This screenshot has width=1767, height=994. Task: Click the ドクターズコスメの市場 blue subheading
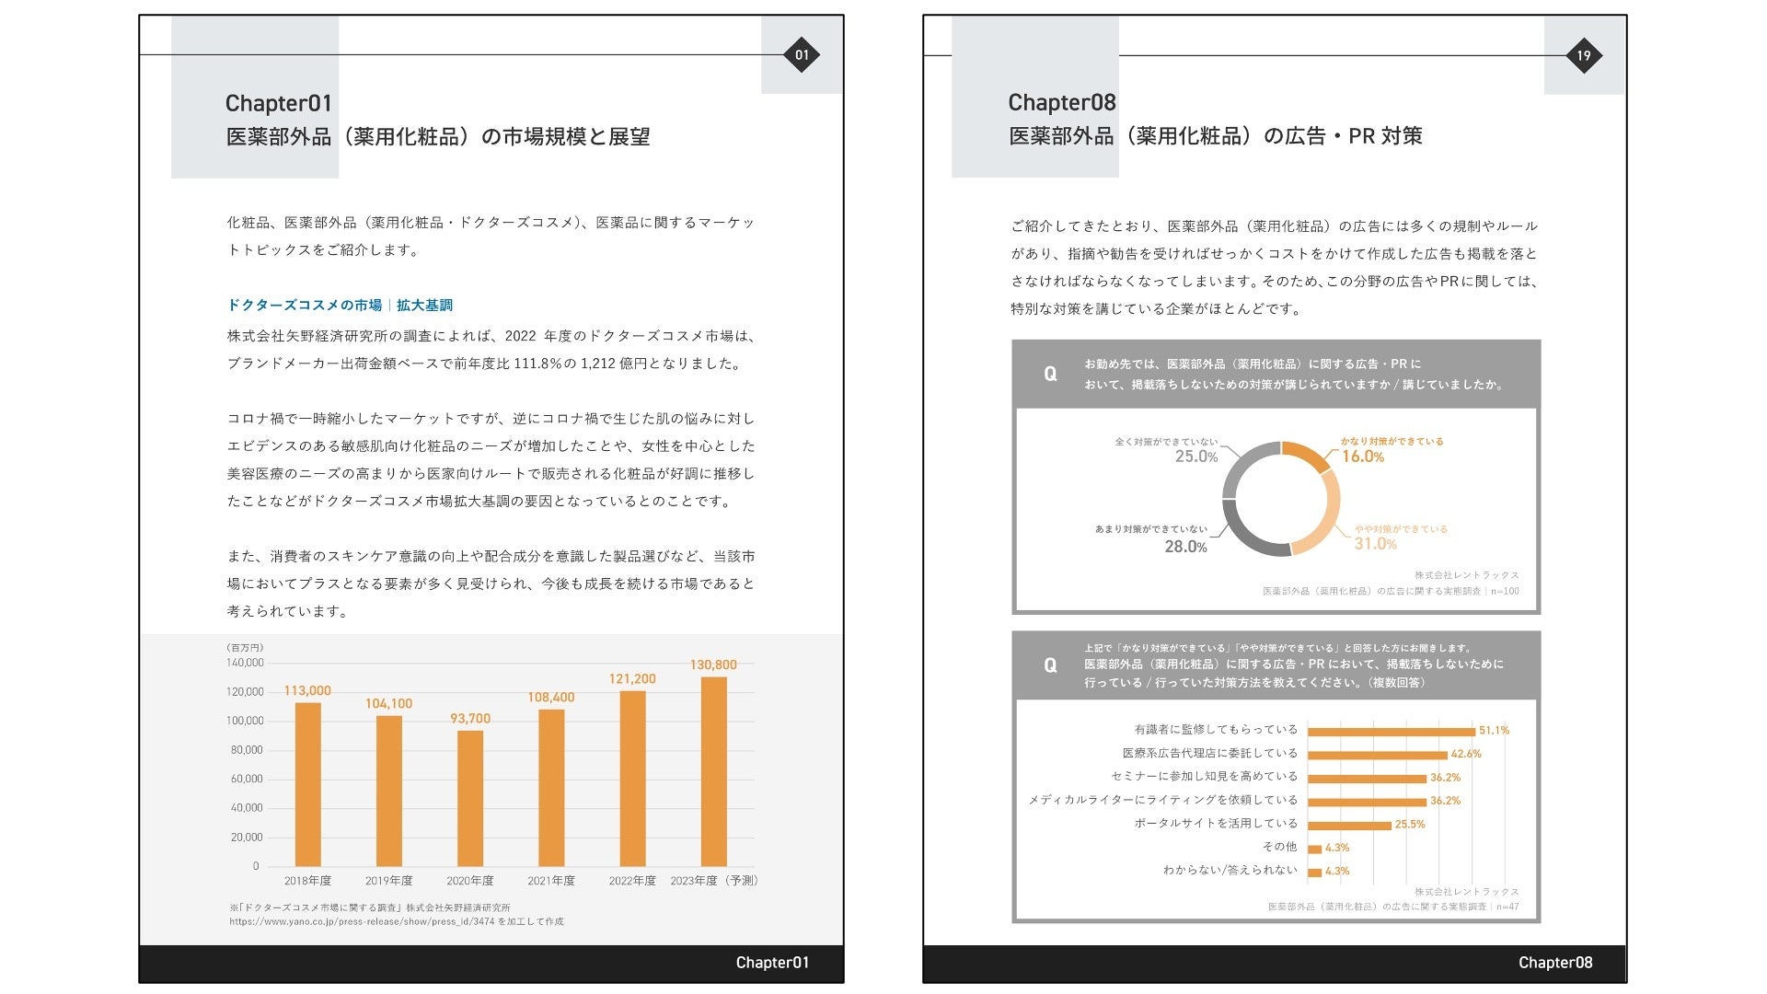pos(304,305)
